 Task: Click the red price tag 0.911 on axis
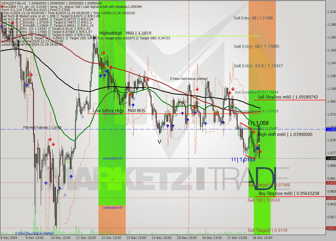coord(331,228)
